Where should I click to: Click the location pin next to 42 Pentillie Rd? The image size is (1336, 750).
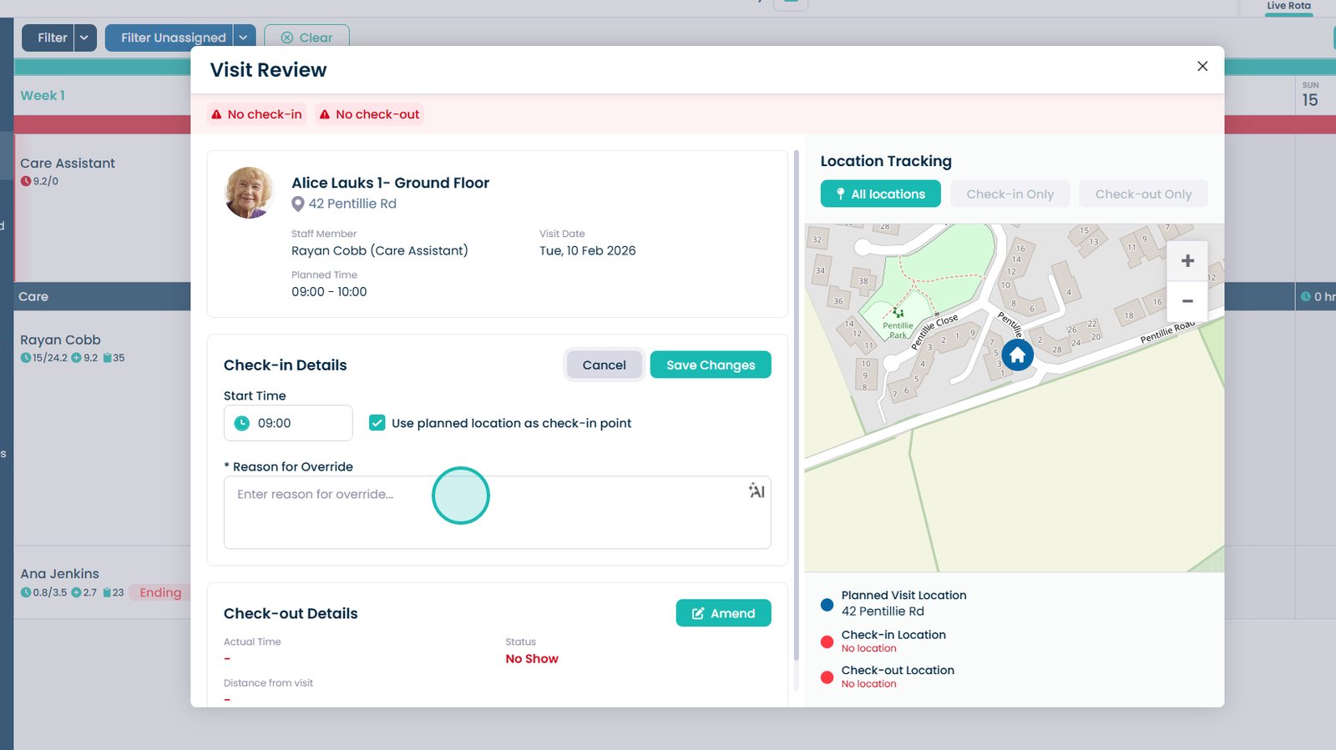point(298,204)
